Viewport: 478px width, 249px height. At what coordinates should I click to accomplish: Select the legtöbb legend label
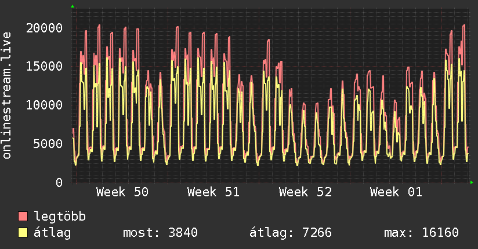pos(60,217)
